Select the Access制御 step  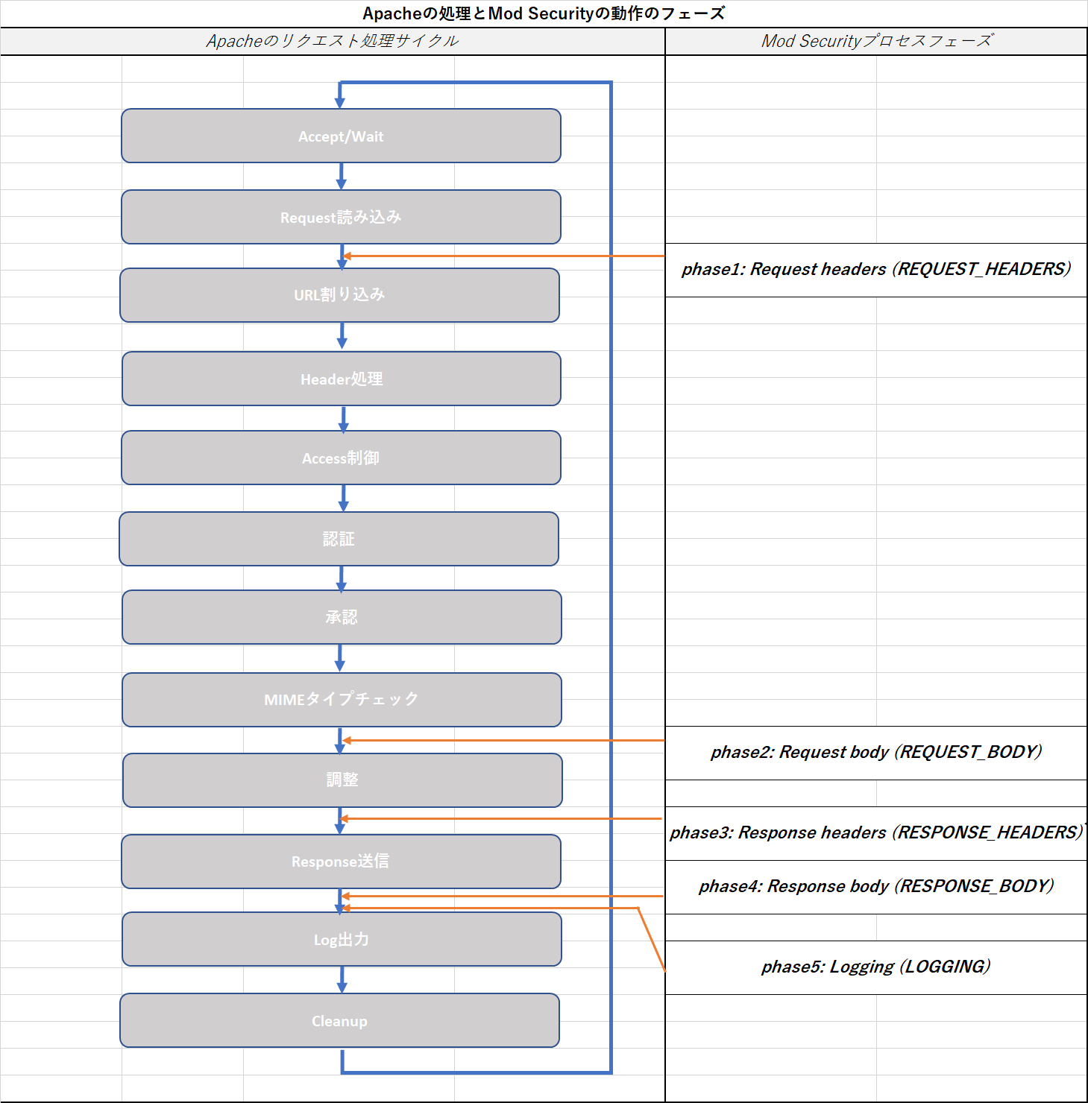coord(340,458)
